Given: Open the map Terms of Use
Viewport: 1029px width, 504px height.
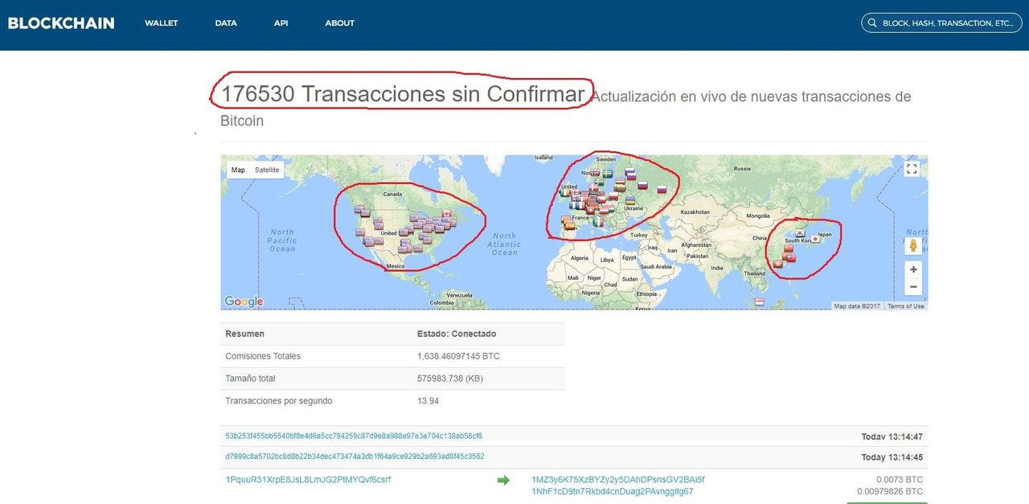Looking at the screenshot, I should click(906, 306).
